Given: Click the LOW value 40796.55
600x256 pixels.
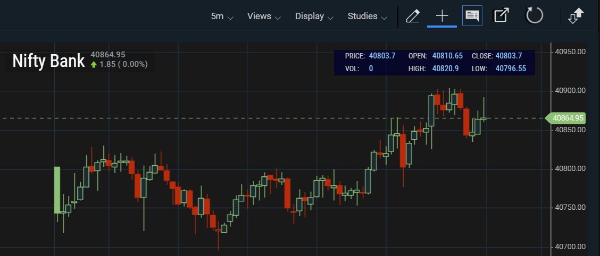Looking at the screenshot, I should [511, 69].
